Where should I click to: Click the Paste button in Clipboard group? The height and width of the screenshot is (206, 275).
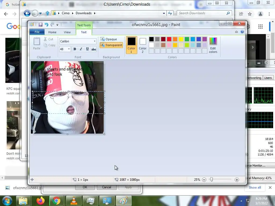[37, 44]
